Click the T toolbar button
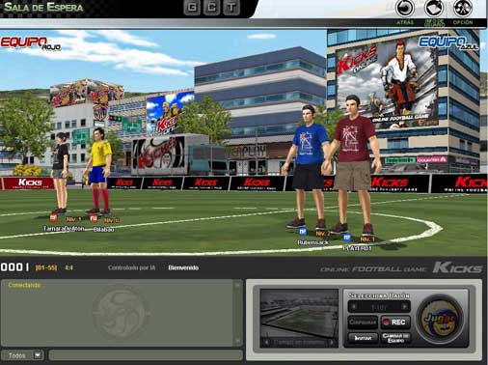 coord(231,8)
